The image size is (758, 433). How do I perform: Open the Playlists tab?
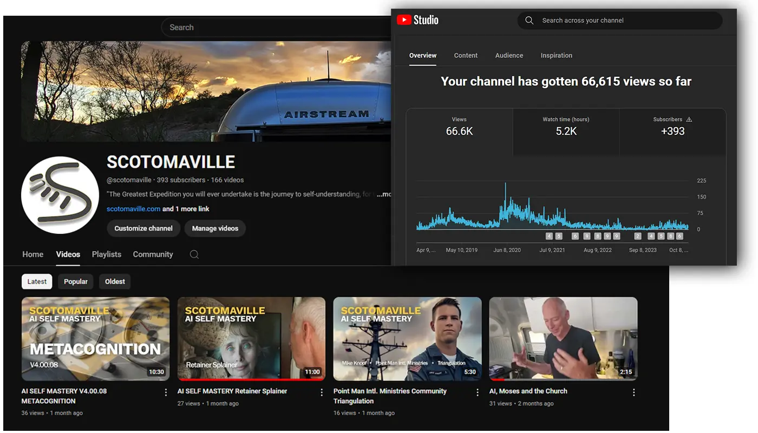[x=107, y=254]
